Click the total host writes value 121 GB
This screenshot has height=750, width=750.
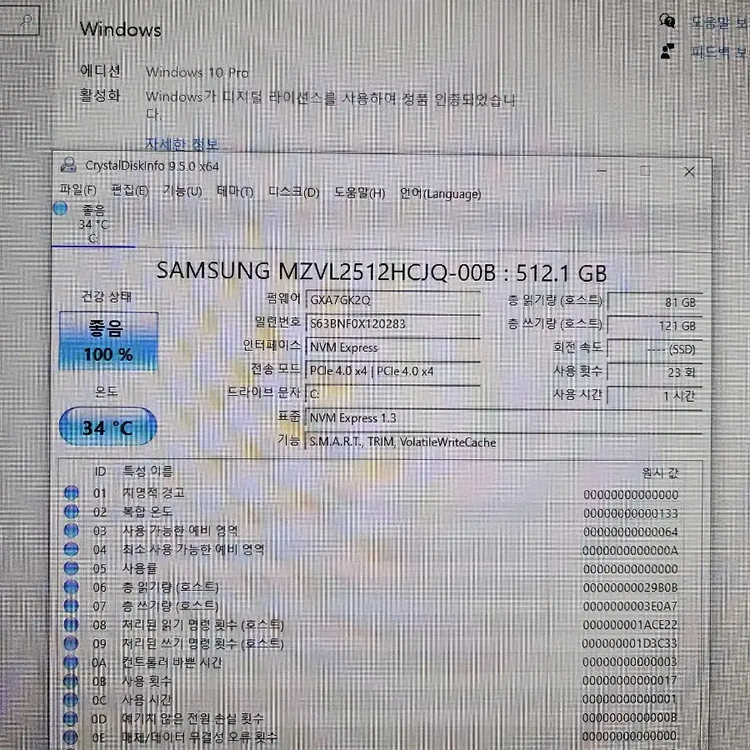point(654,326)
